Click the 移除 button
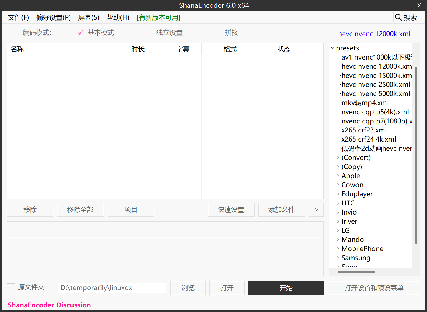The width and height of the screenshot is (427, 312). (30, 210)
